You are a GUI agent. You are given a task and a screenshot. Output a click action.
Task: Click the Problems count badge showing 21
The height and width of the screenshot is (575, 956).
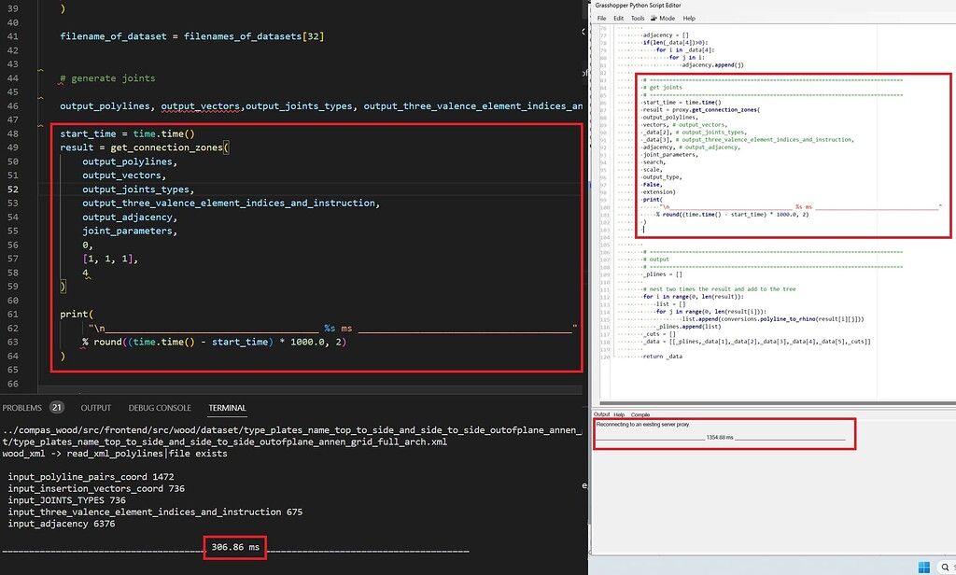(56, 407)
